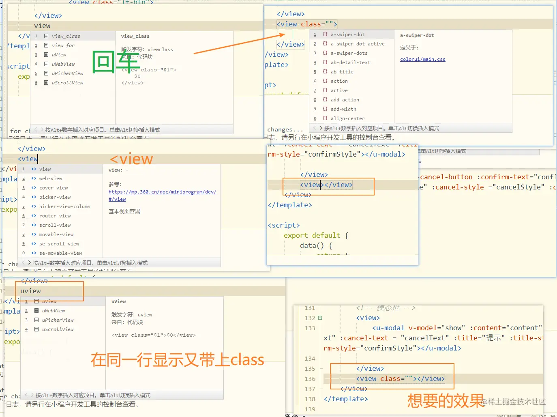Click the tag icon beside scroll-view
Viewport: 557px width, 417px height.
pos(34,225)
